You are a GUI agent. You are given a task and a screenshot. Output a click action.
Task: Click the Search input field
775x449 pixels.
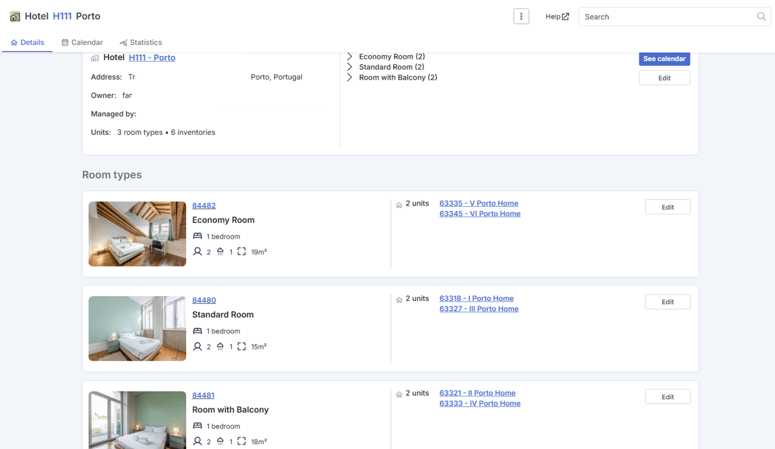(667, 17)
